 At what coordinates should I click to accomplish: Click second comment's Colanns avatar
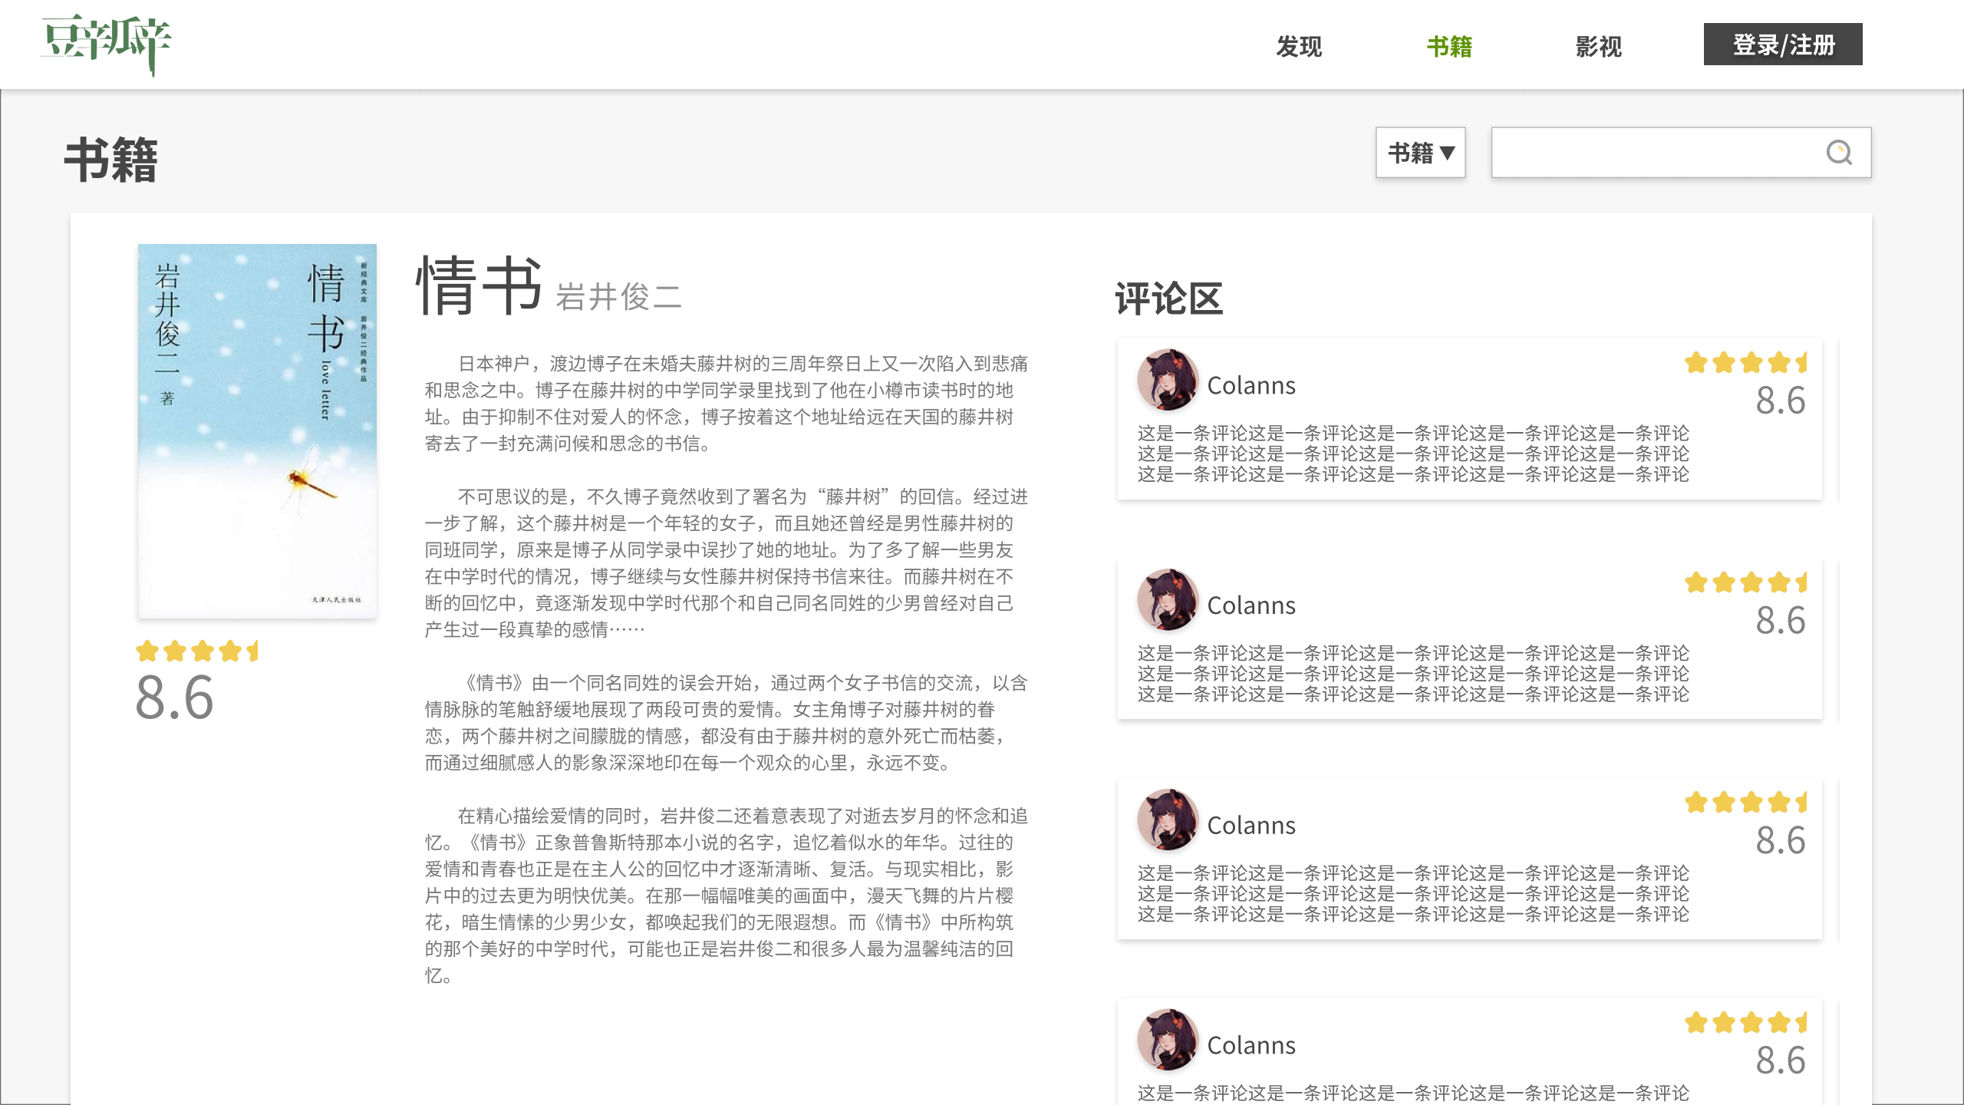1167,600
